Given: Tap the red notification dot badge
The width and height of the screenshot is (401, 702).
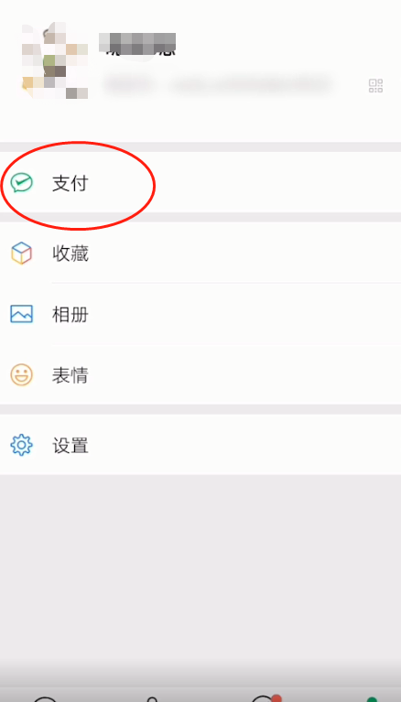Looking at the screenshot, I should 276,698.
